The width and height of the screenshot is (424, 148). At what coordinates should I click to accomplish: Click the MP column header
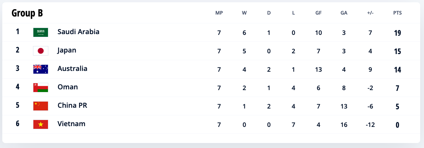click(219, 13)
